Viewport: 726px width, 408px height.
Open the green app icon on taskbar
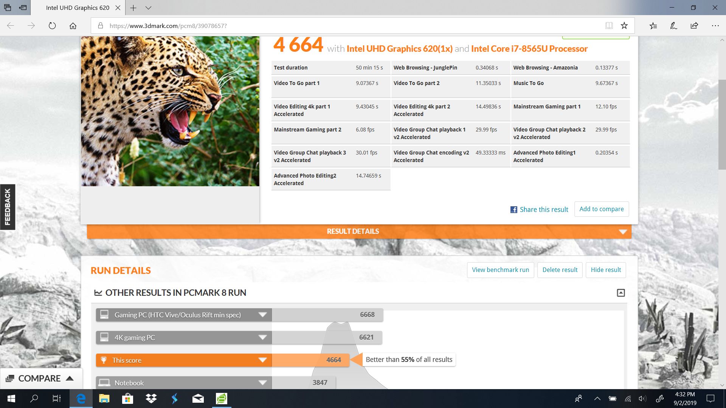pos(221,399)
